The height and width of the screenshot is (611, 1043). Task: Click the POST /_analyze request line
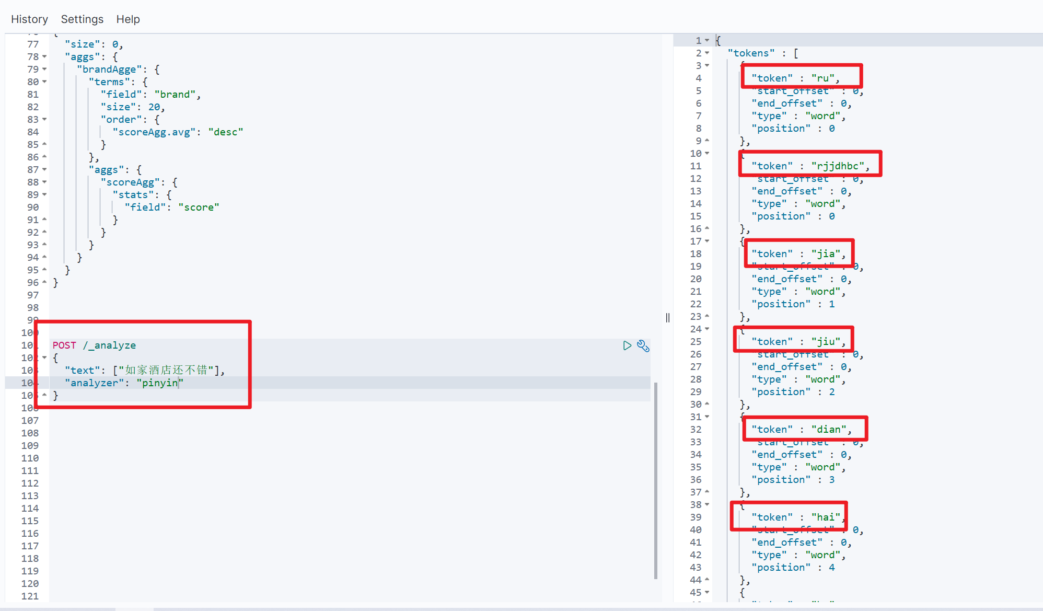[x=94, y=345]
